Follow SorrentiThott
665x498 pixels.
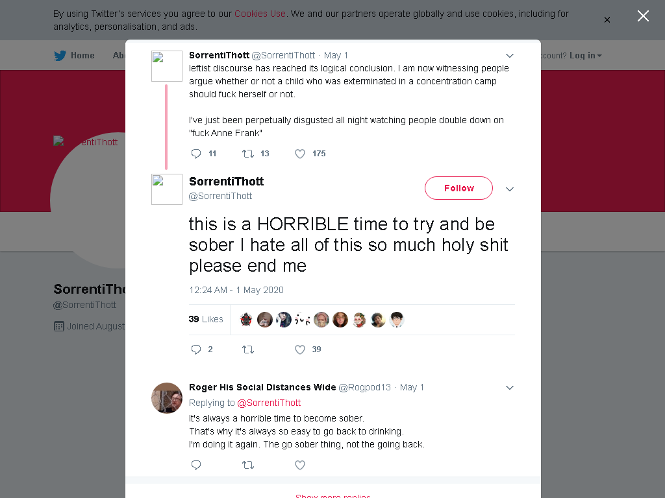tap(458, 188)
